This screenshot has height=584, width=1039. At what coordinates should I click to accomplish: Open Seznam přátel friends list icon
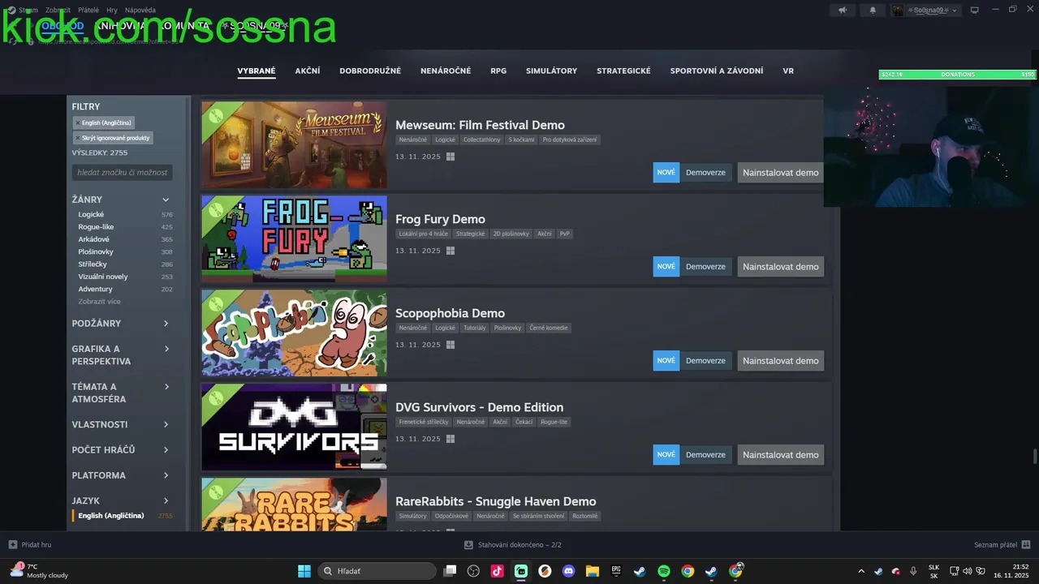(1026, 545)
